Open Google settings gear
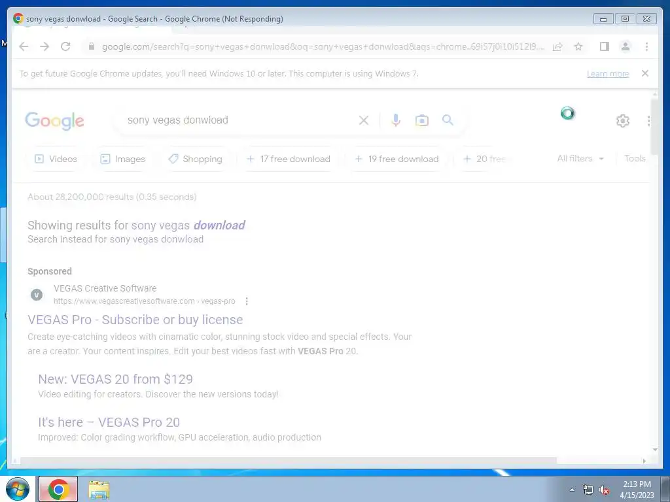The image size is (670, 502). pos(623,121)
